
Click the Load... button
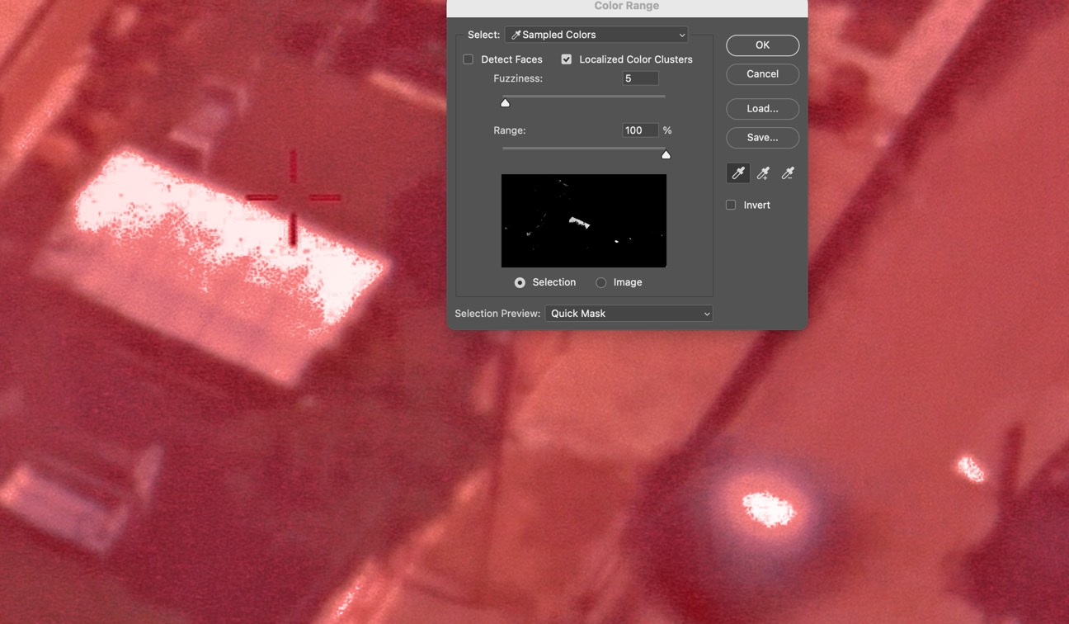pyautogui.click(x=762, y=109)
